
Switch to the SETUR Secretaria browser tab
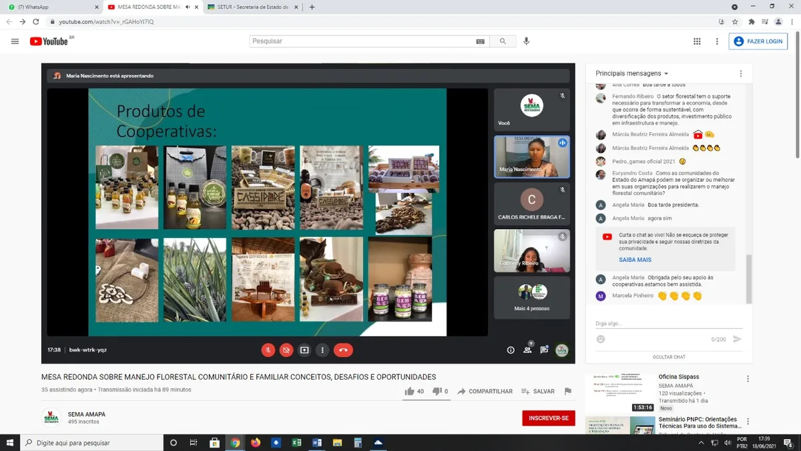[x=252, y=7]
